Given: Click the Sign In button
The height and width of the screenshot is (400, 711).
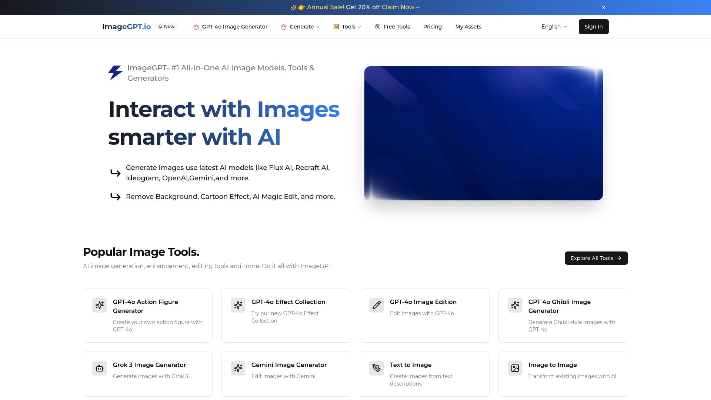Looking at the screenshot, I should pyautogui.click(x=593, y=26).
